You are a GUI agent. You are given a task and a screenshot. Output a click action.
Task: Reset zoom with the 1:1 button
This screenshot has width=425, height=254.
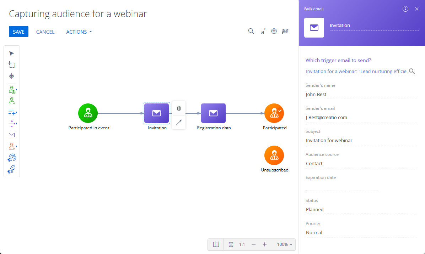click(242, 244)
